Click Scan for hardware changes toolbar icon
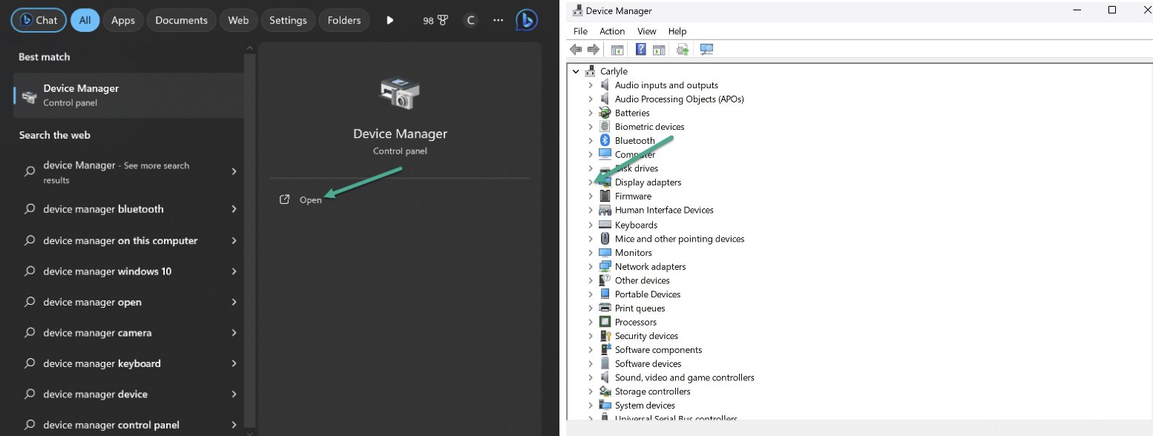The image size is (1153, 436). tap(706, 50)
